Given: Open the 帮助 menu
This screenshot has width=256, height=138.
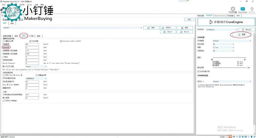Looking at the screenshot, I should click(x=42, y=5).
